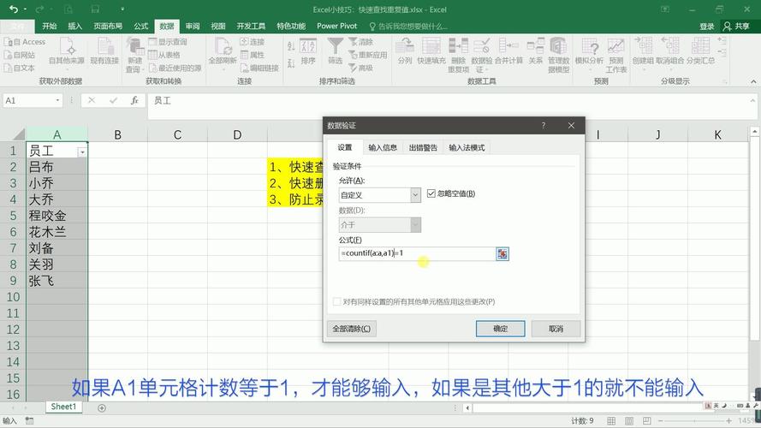Click 显示查询 show queries

168,42
